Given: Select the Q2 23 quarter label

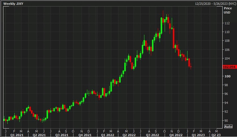Looking at the screenshot, I should [216, 135].
